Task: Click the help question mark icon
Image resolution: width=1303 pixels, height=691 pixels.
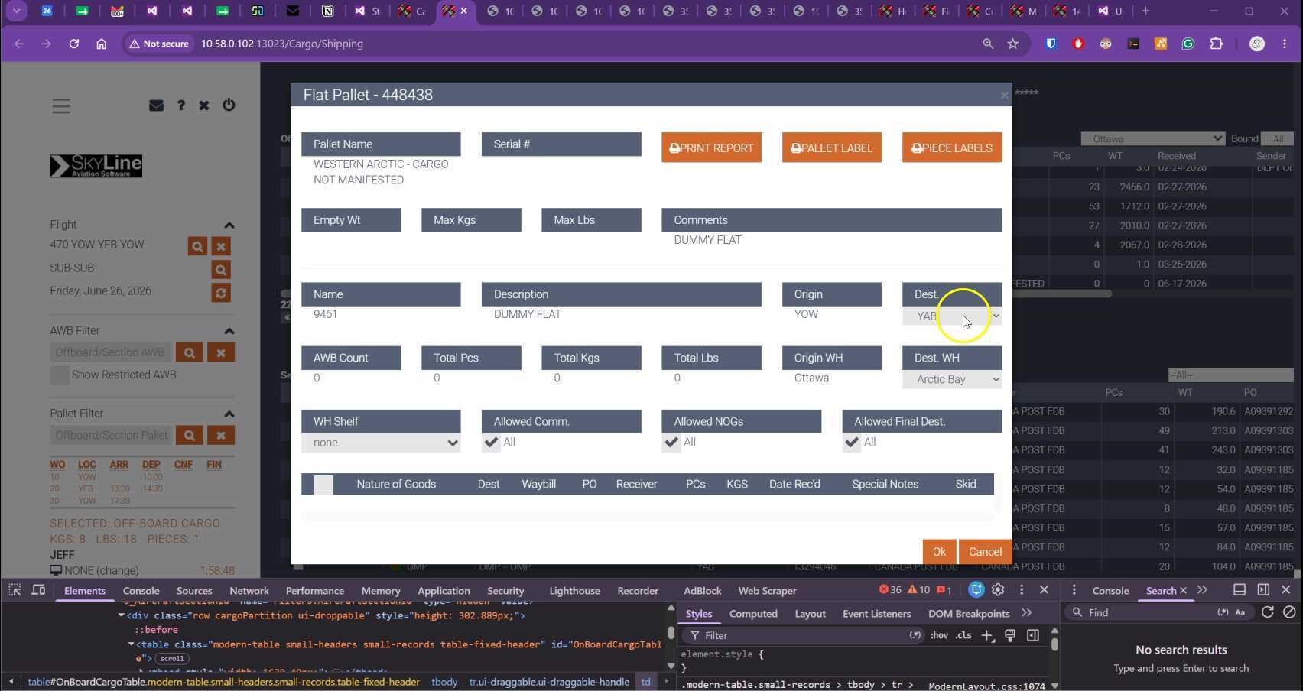Action: (181, 105)
